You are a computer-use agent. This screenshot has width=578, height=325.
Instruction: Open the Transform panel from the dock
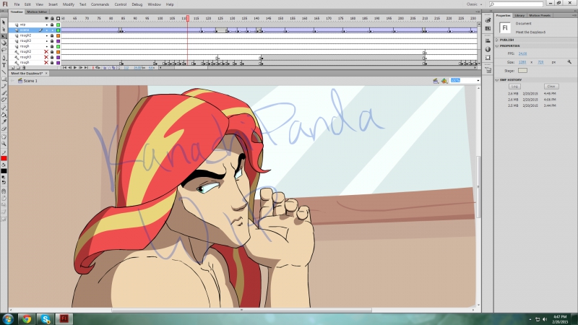click(488, 58)
